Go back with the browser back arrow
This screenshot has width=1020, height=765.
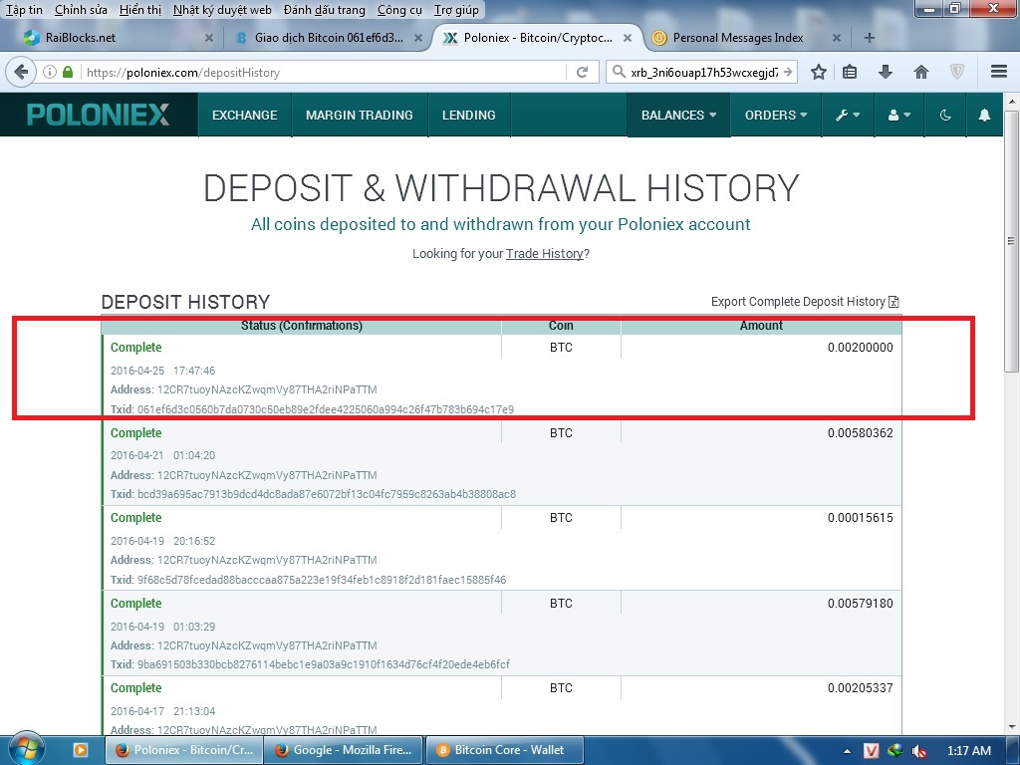(21, 72)
